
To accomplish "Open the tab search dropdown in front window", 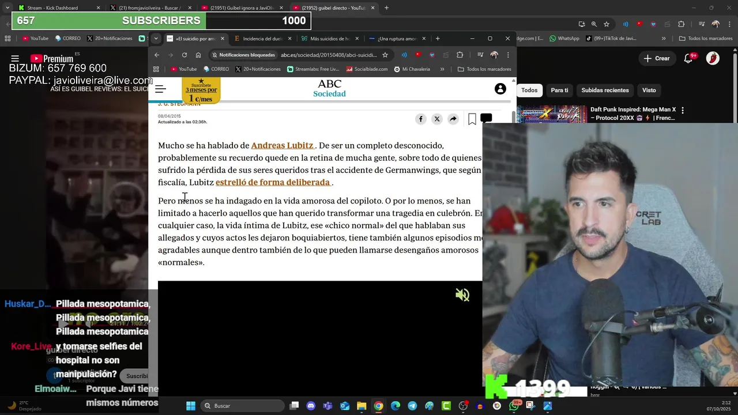I will pos(156,39).
